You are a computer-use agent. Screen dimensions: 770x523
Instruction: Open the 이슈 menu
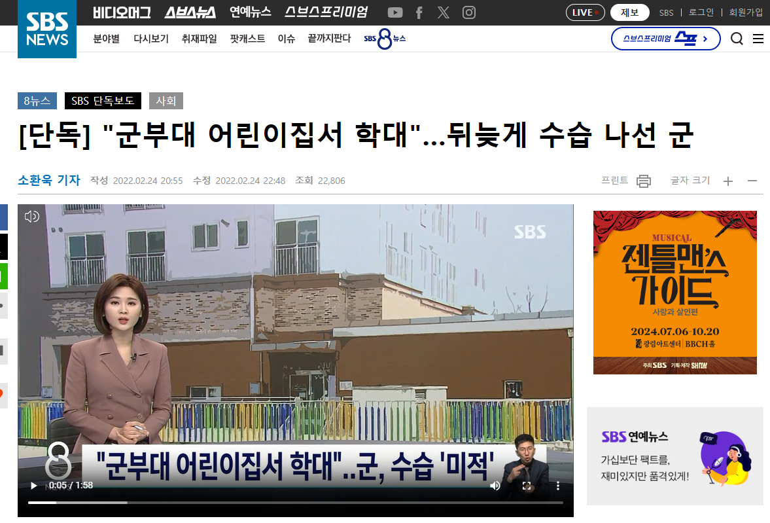click(x=287, y=39)
